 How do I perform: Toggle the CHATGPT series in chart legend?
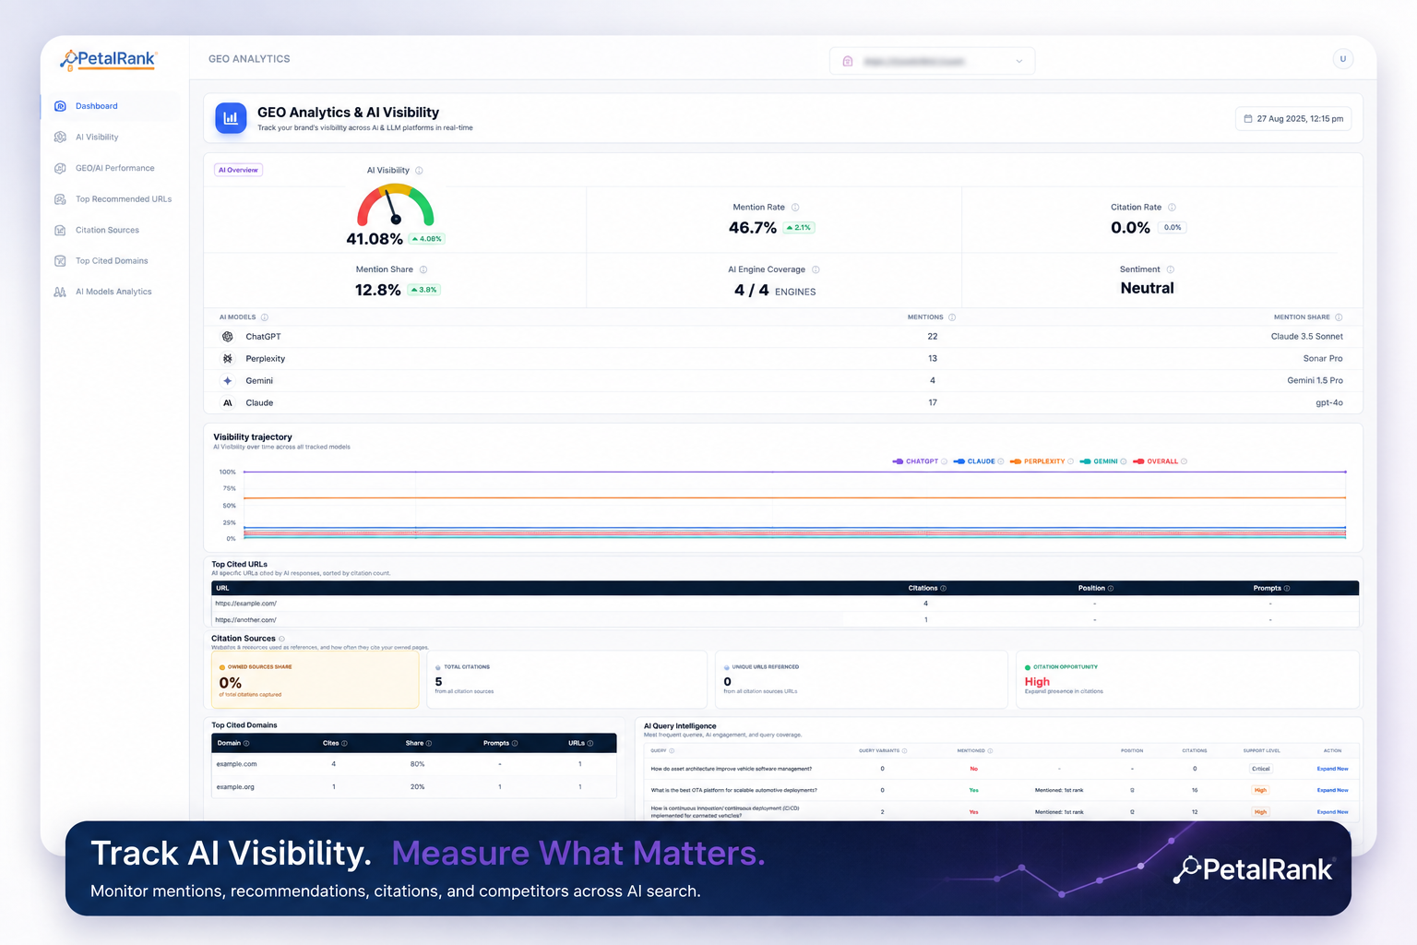pos(915,461)
